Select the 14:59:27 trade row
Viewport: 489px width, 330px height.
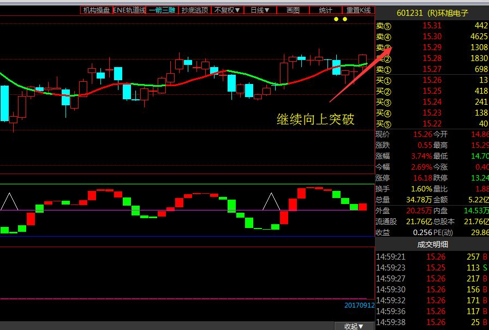(x=432, y=279)
